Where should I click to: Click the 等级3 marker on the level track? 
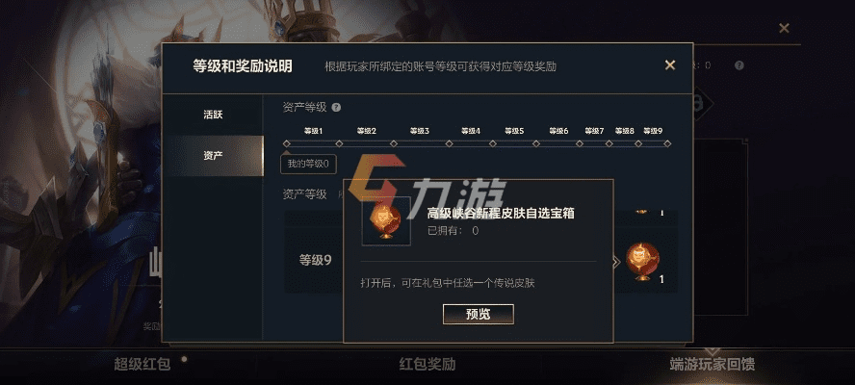pos(449,144)
